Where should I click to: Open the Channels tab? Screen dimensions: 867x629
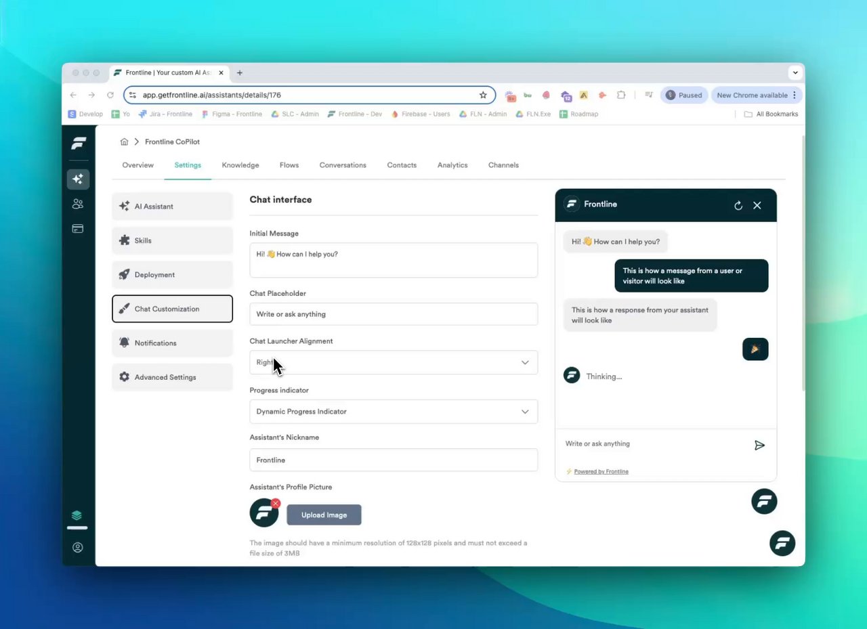point(503,165)
